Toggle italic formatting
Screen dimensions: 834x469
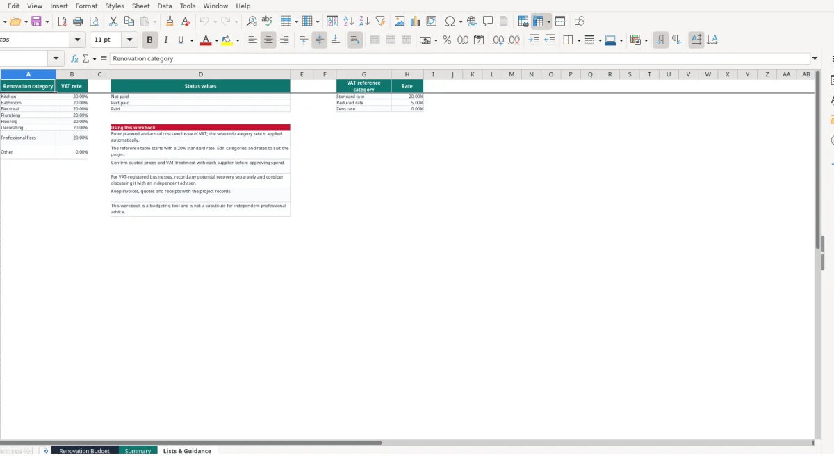(165, 40)
